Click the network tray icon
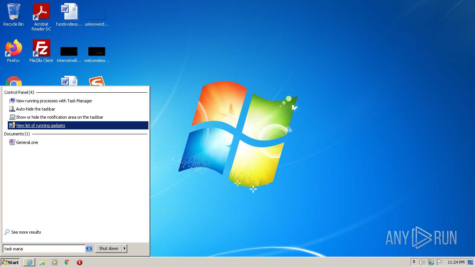The width and height of the screenshot is (475, 267). (x=431, y=262)
